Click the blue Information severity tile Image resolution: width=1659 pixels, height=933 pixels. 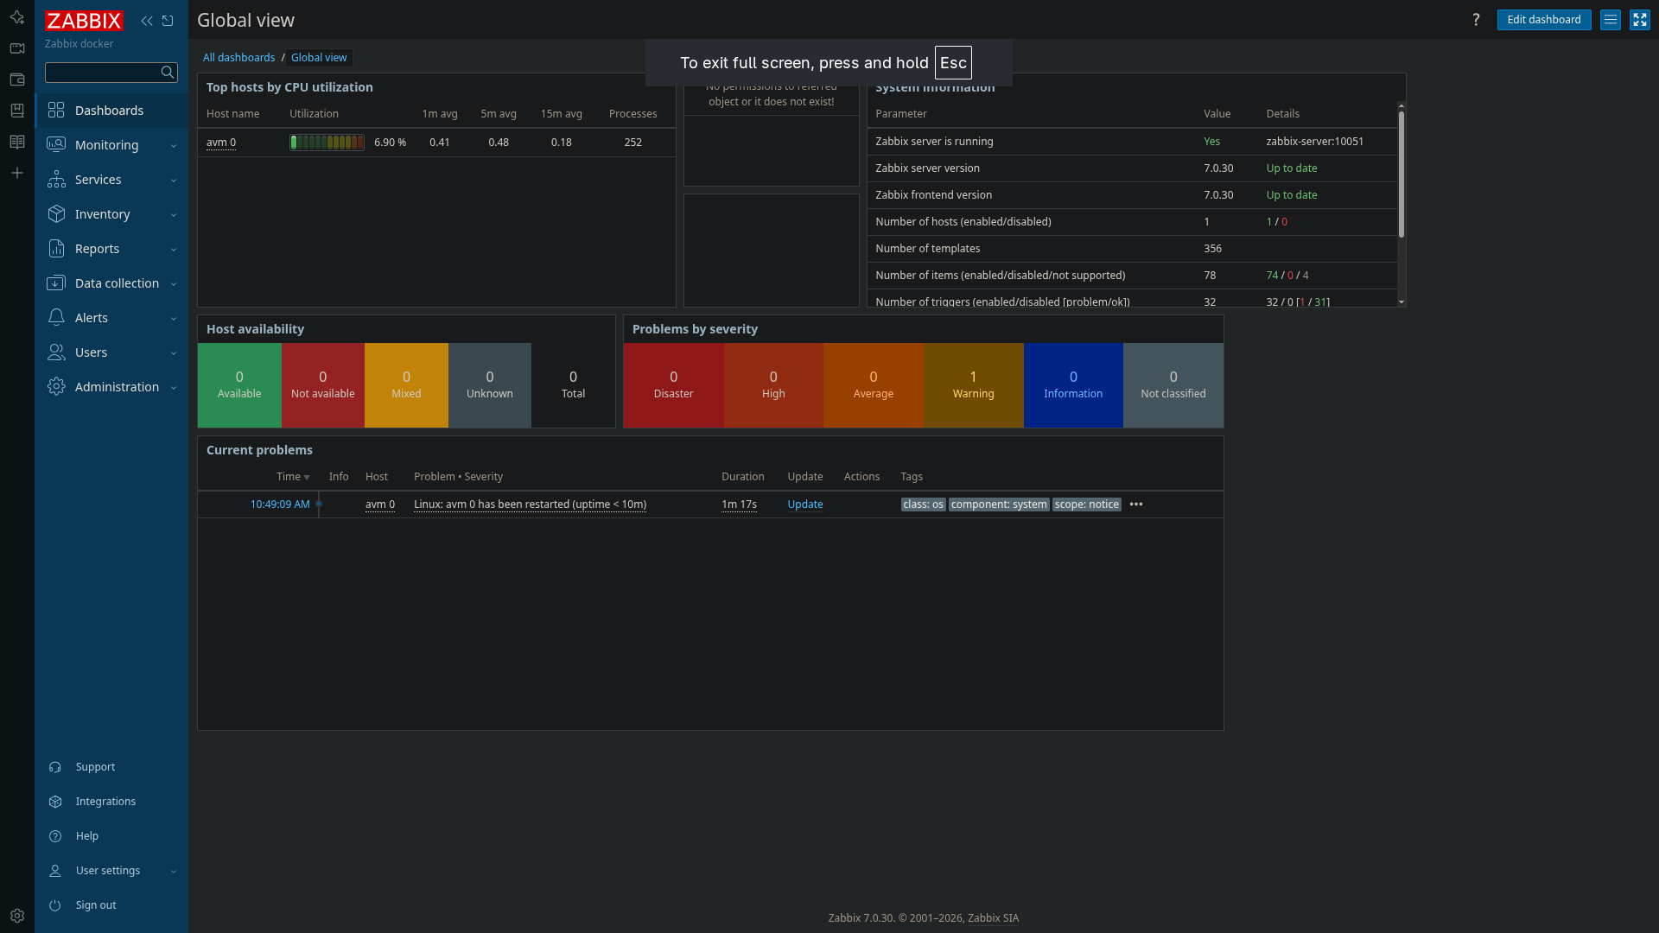[1073, 385]
